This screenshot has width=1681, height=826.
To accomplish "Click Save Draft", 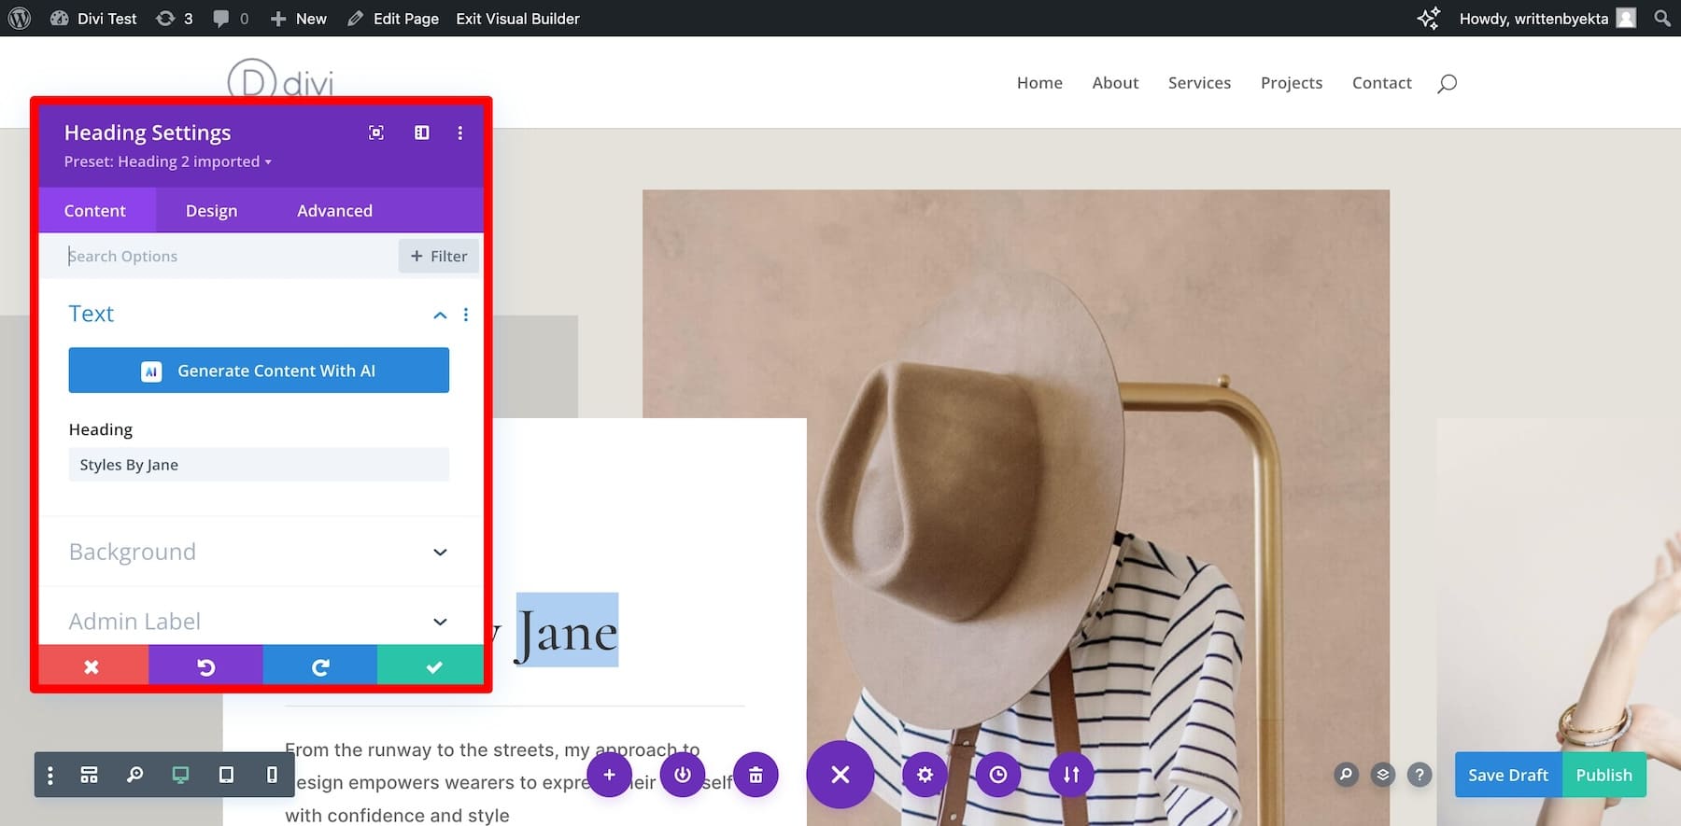I will point(1508,775).
